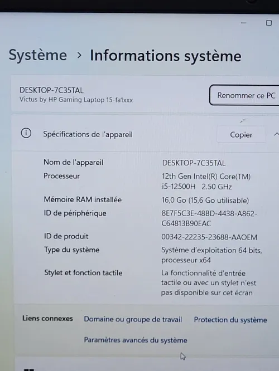Image resolution: width=279 pixels, height=371 pixels.
Task: Click the i5-12500H processor value
Action: tap(206, 182)
